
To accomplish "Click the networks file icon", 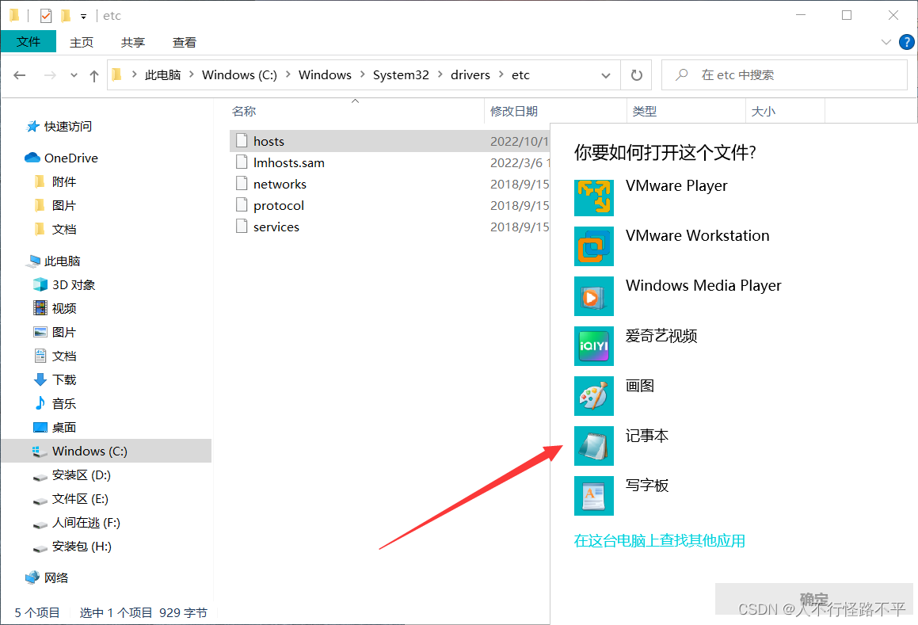I will 242,183.
